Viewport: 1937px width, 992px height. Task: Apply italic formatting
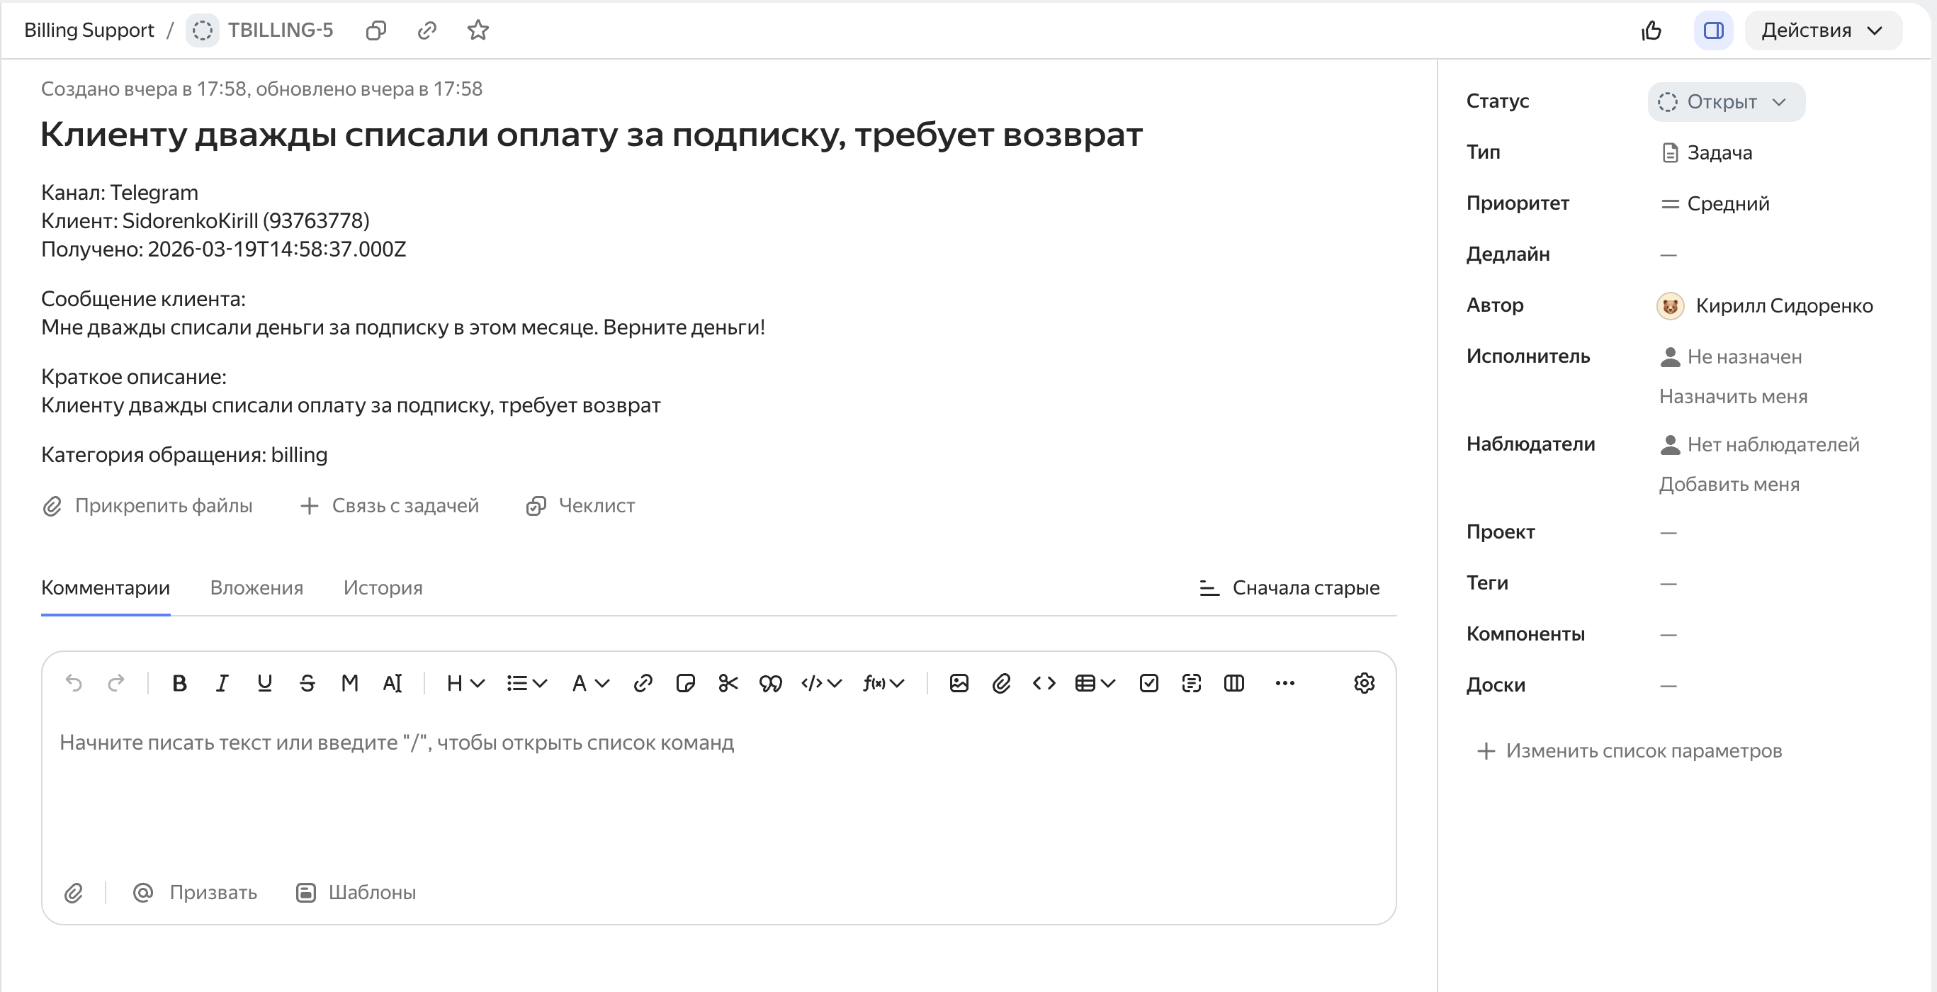click(222, 683)
